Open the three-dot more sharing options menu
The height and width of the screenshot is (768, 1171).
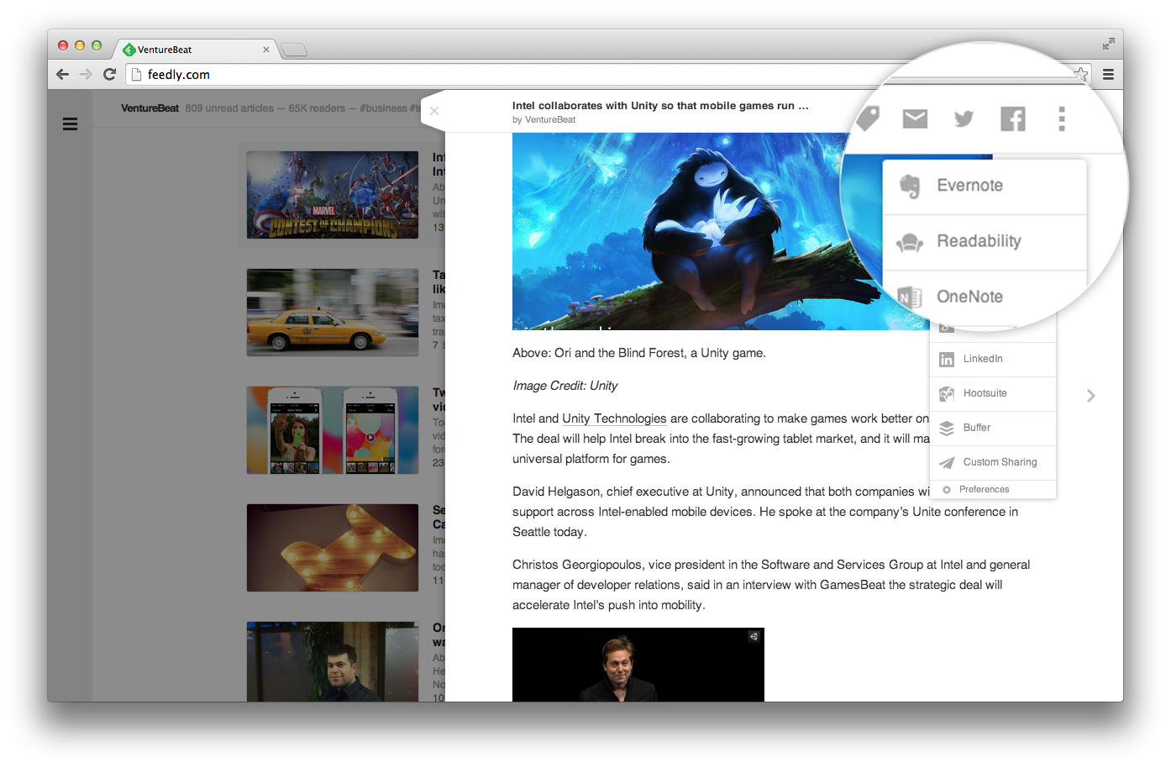[1062, 118]
